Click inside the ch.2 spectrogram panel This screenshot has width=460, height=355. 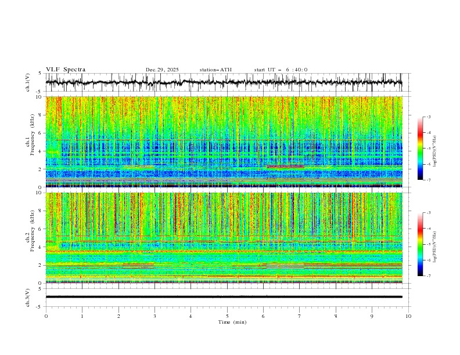[224, 238]
